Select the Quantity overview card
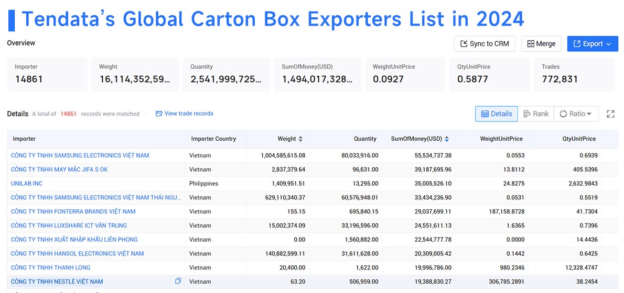The height and width of the screenshot is (293, 624). [226, 74]
